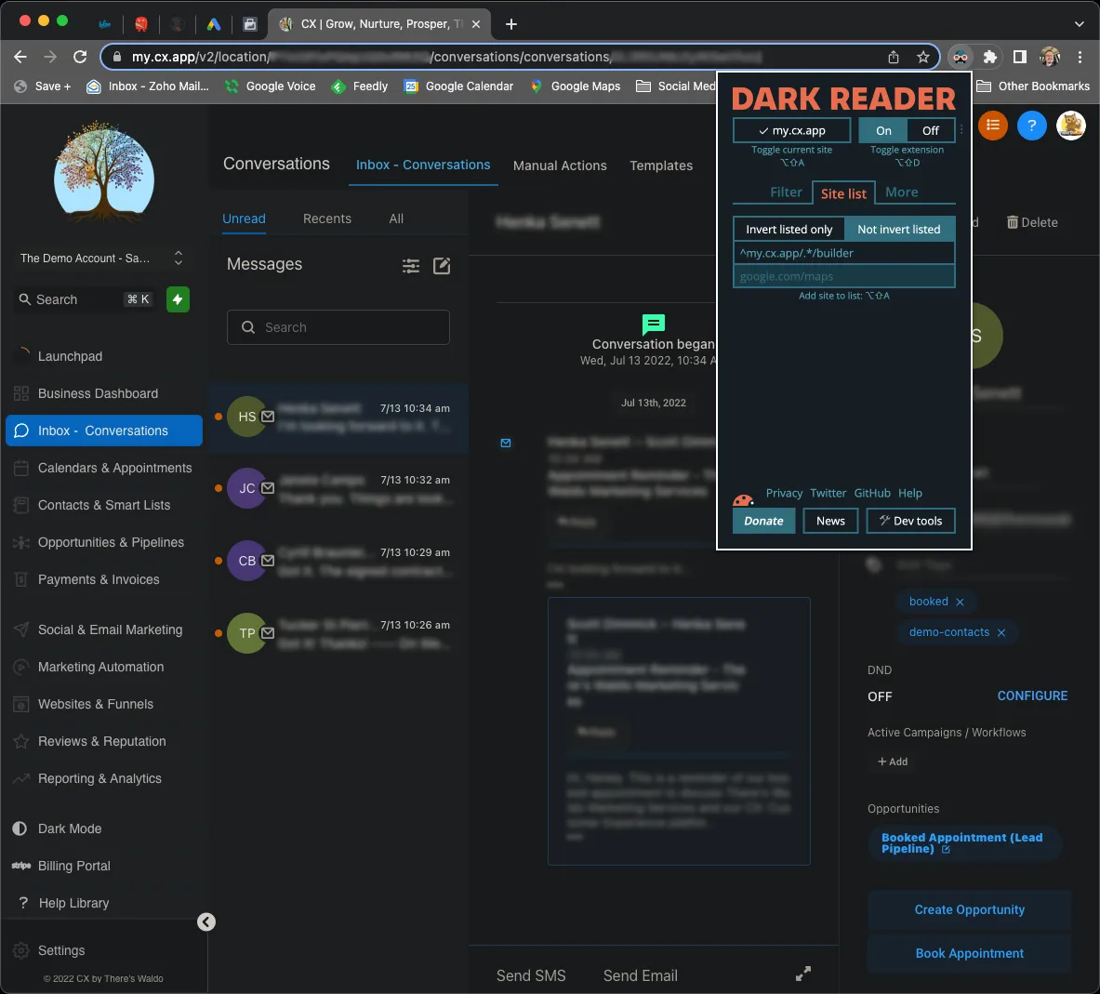Open Dark Reader More tab
This screenshot has height=994, width=1100.
click(x=901, y=192)
